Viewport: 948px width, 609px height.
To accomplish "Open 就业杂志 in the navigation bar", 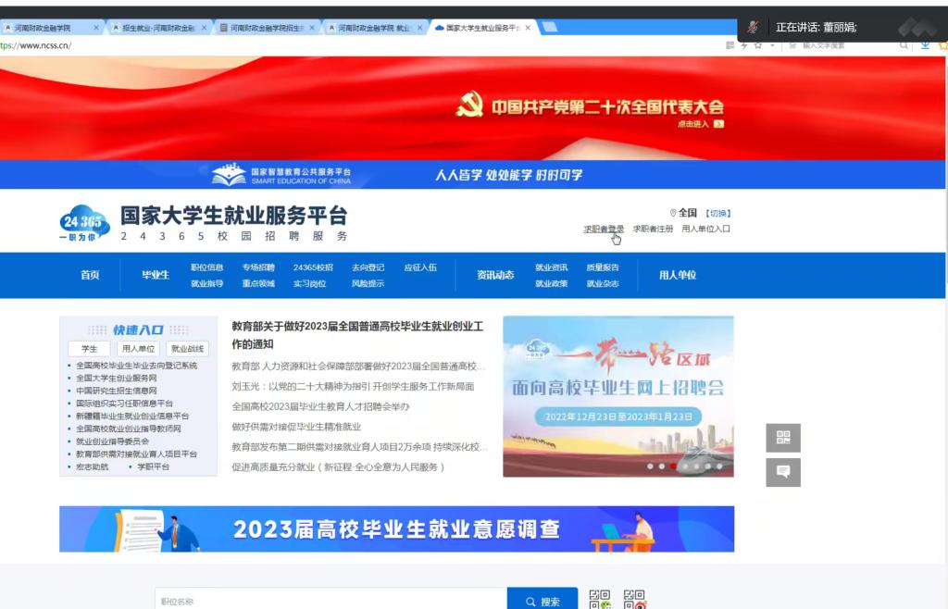I will pyautogui.click(x=603, y=283).
